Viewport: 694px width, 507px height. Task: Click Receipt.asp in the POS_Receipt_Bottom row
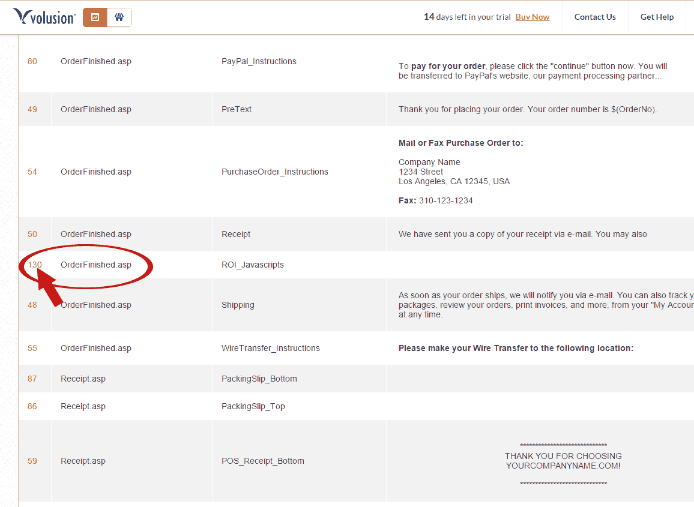pos(83,461)
